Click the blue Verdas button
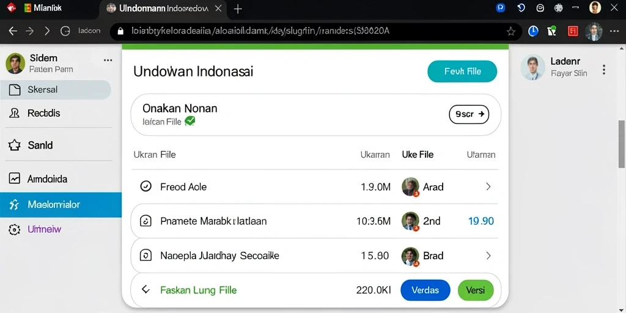This screenshot has height=313, width=626. [425, 290]
